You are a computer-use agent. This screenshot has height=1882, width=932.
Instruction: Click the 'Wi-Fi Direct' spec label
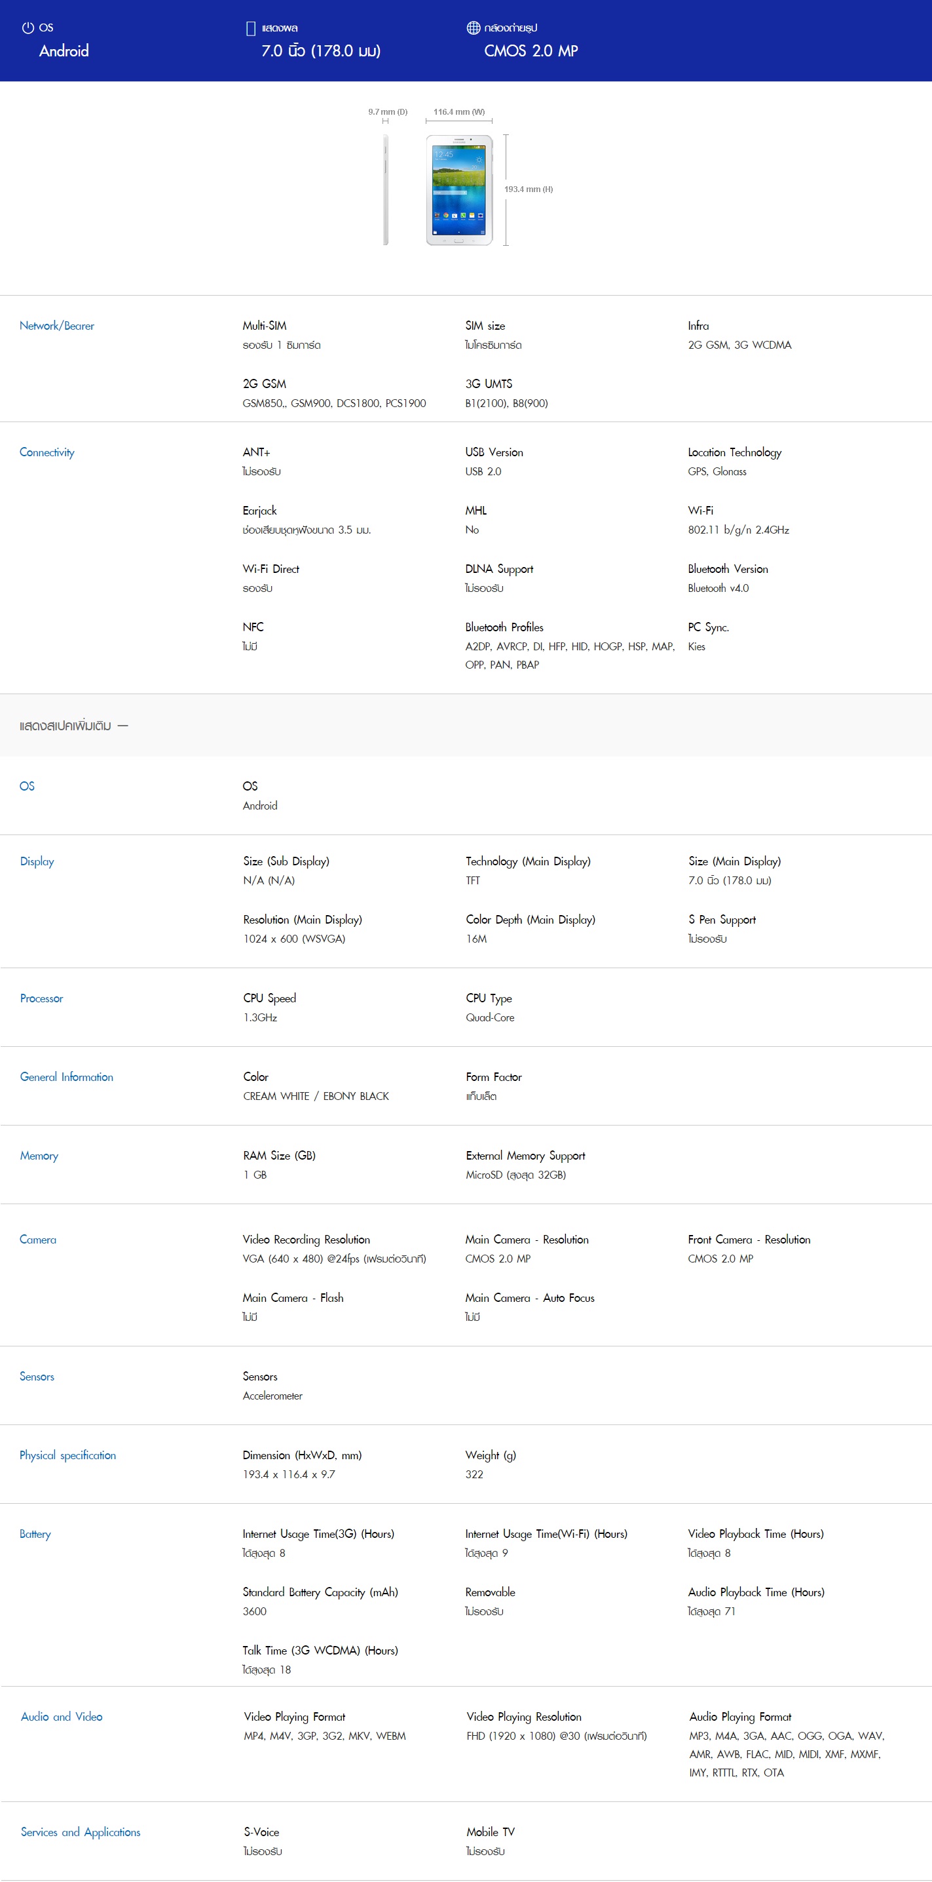[x=270, y=569]
